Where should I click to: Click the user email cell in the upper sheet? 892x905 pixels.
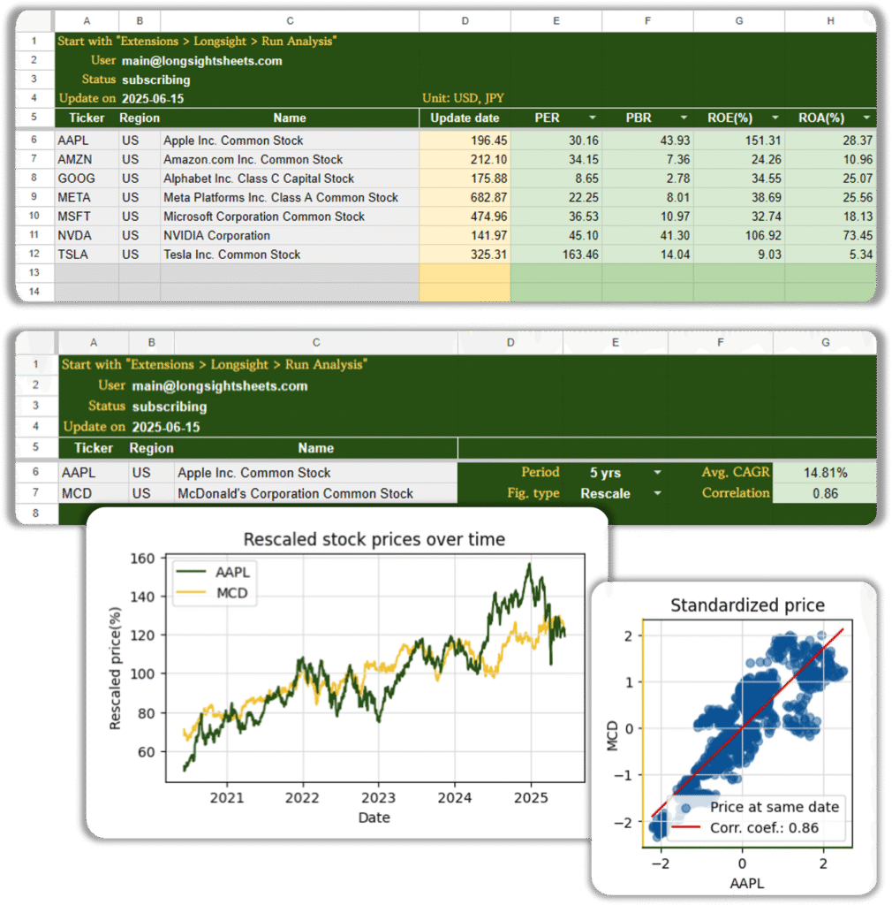point(202,61)
